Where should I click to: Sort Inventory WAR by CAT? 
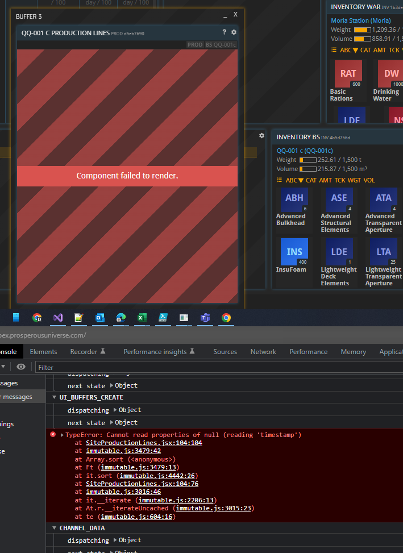pyautogui.click(x=365, y=50)
